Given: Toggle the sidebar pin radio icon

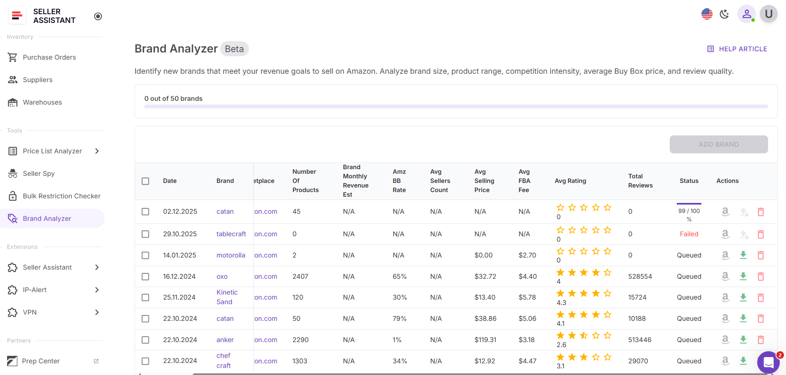Looking at the screenshot, I should coord(98,16).
